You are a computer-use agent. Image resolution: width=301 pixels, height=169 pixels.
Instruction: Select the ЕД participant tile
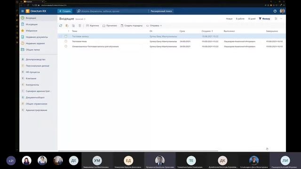[128, 161]
